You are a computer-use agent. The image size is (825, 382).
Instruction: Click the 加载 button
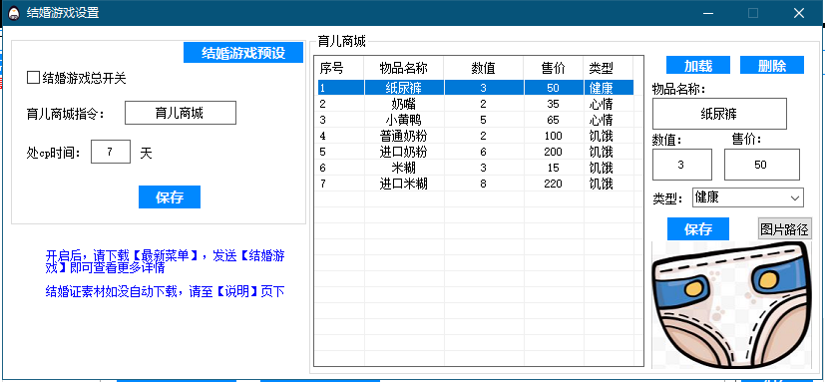[697, 65]
